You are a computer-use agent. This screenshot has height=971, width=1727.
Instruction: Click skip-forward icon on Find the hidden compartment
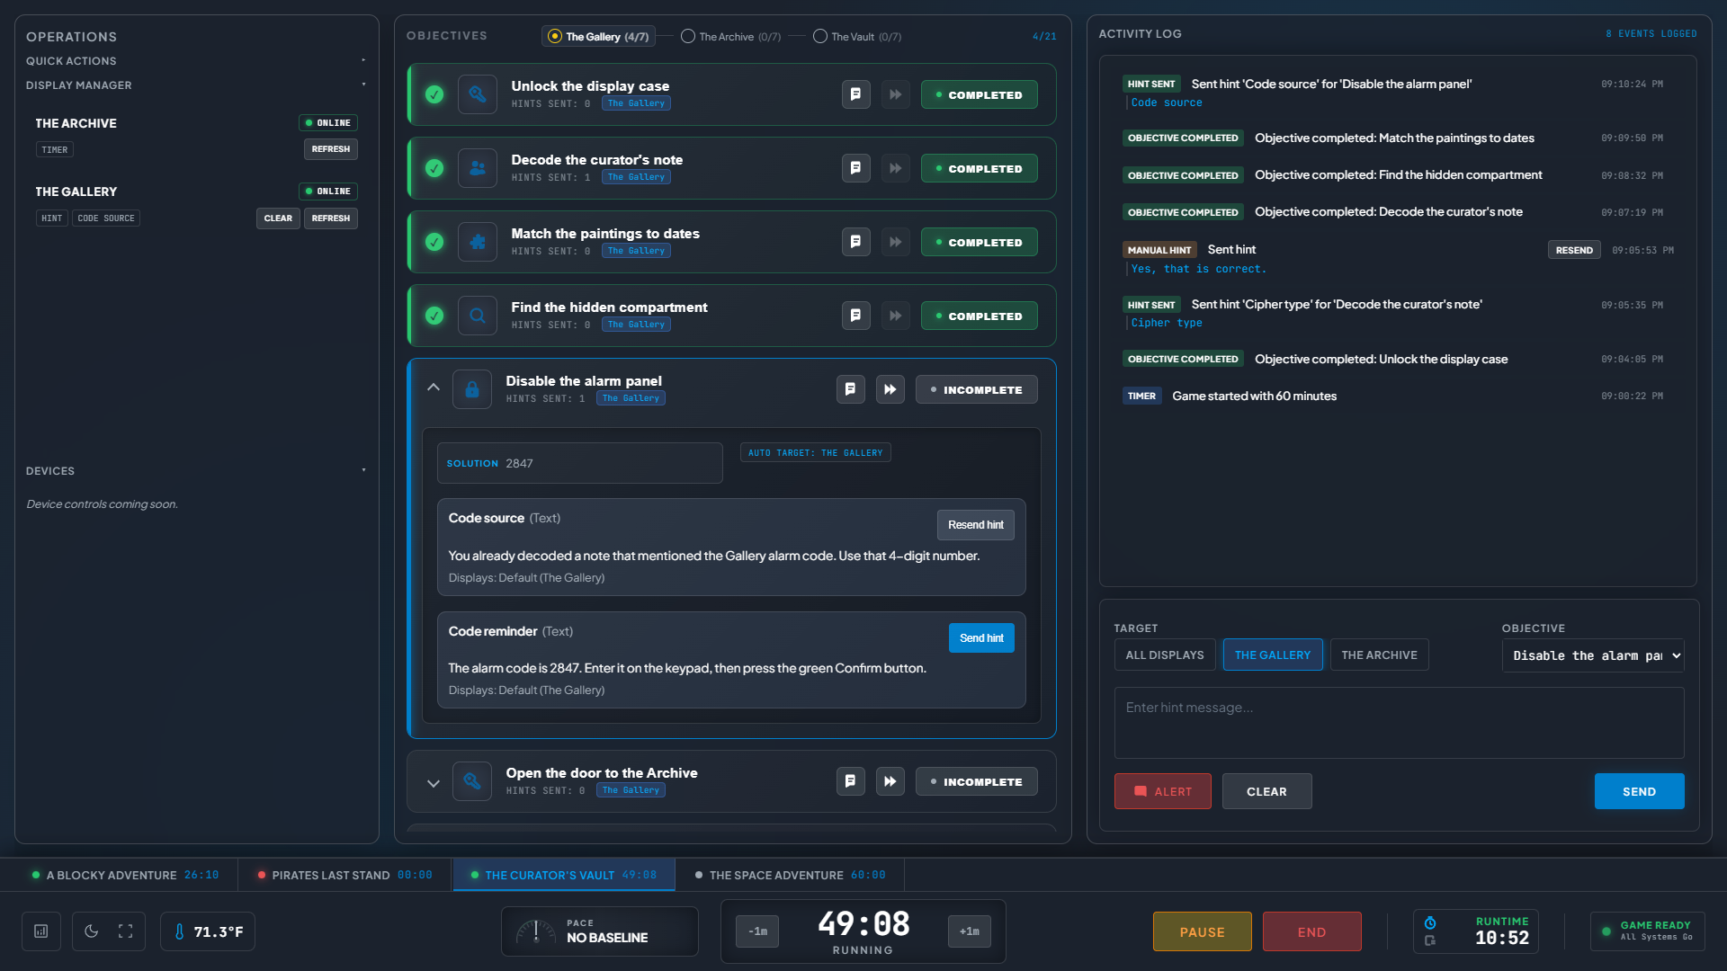pyautogui.click(x=895, y=316)
